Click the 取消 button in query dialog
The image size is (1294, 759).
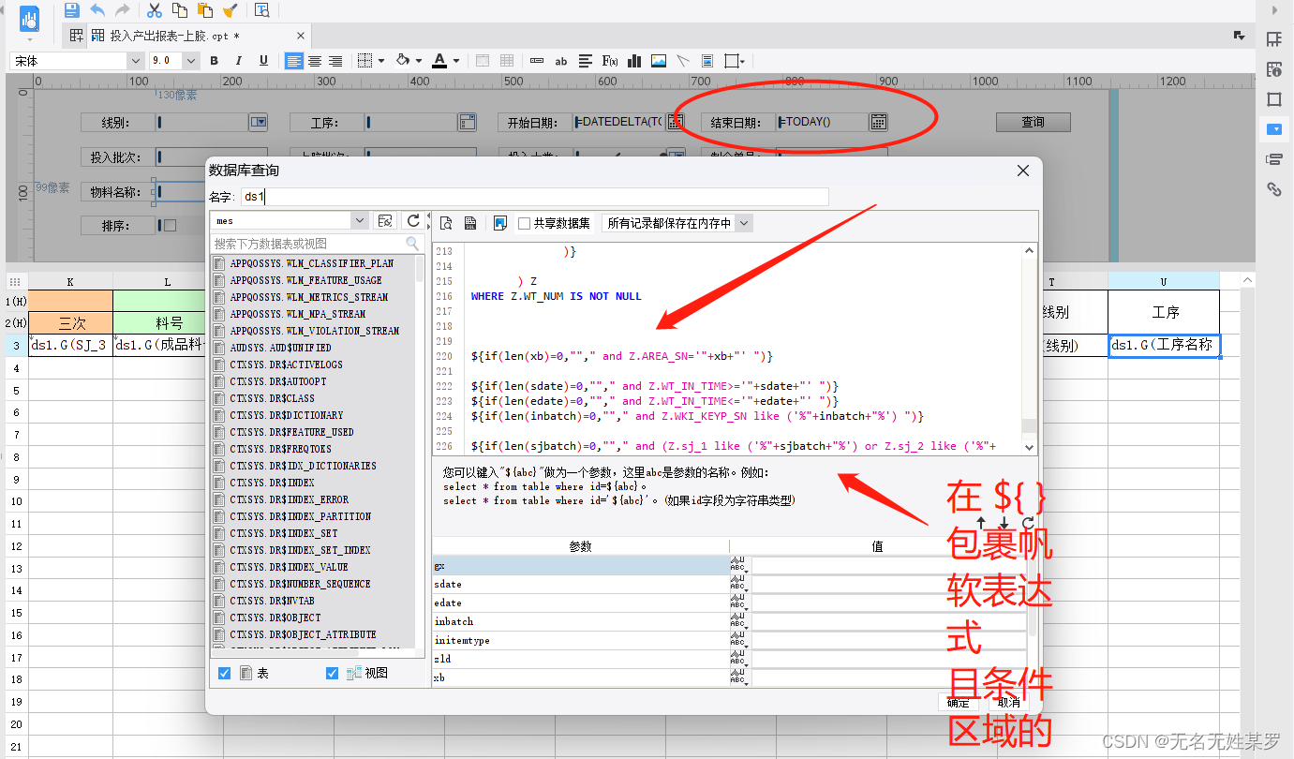point(1008,702)
